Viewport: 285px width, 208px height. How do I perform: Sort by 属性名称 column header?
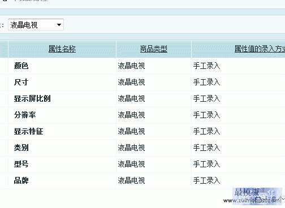click(62, 49)
